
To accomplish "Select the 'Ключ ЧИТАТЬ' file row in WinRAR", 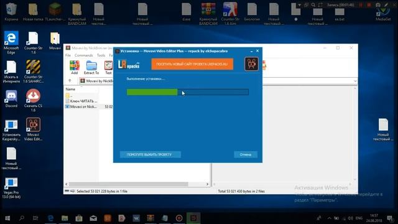I will pos(81,101).
